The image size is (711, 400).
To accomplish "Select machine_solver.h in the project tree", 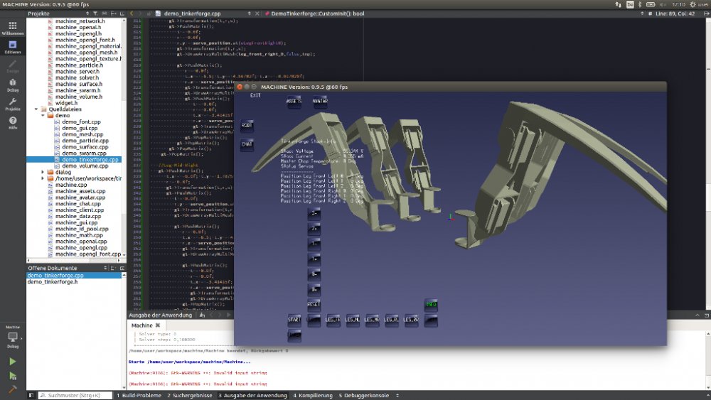I will click(77, 78).
